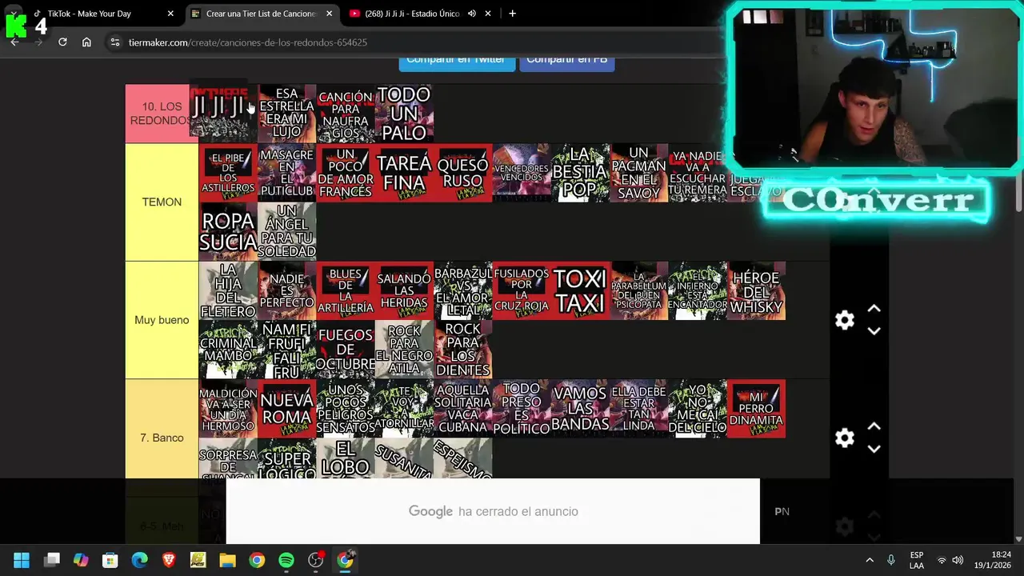Select the Nueva Roma tile

(x=286, y=408)
